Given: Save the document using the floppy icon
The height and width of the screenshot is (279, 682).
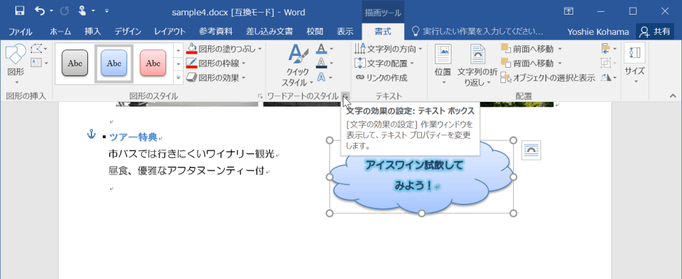Looking at the screenshot, I should pos(19,11).
